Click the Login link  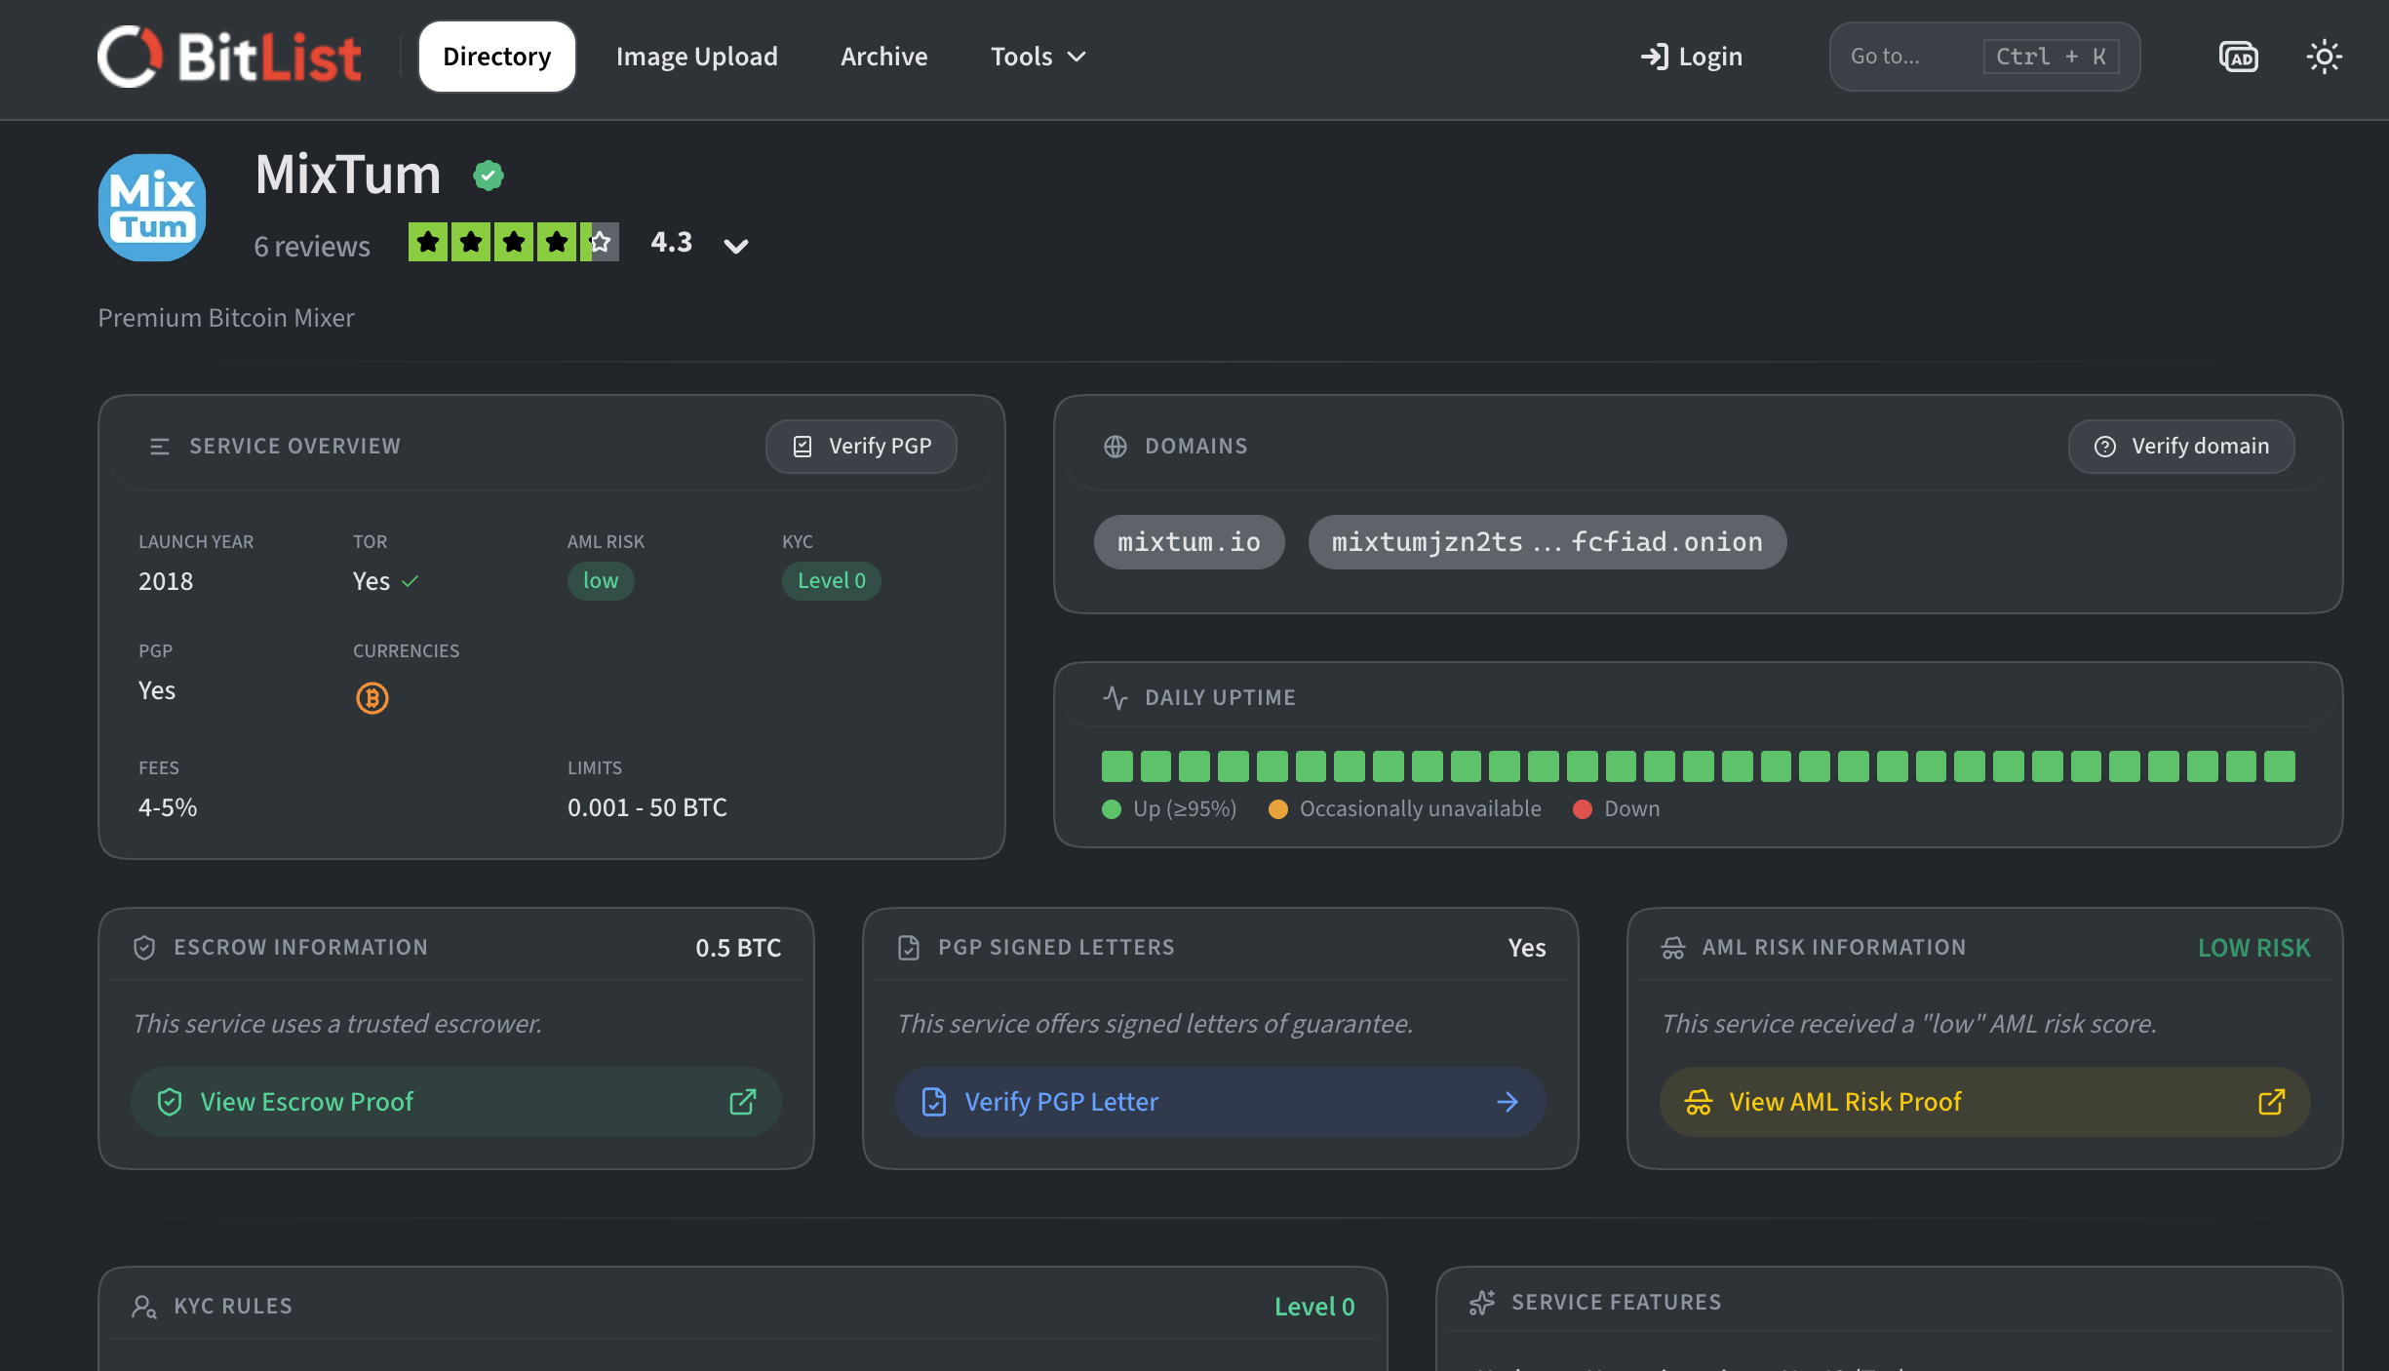click(1692, 57)
